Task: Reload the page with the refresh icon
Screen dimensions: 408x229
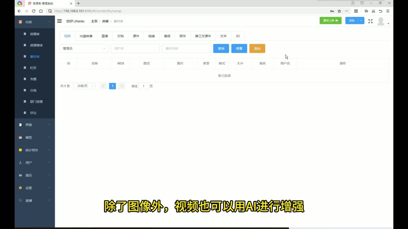Action: (34, 11)
